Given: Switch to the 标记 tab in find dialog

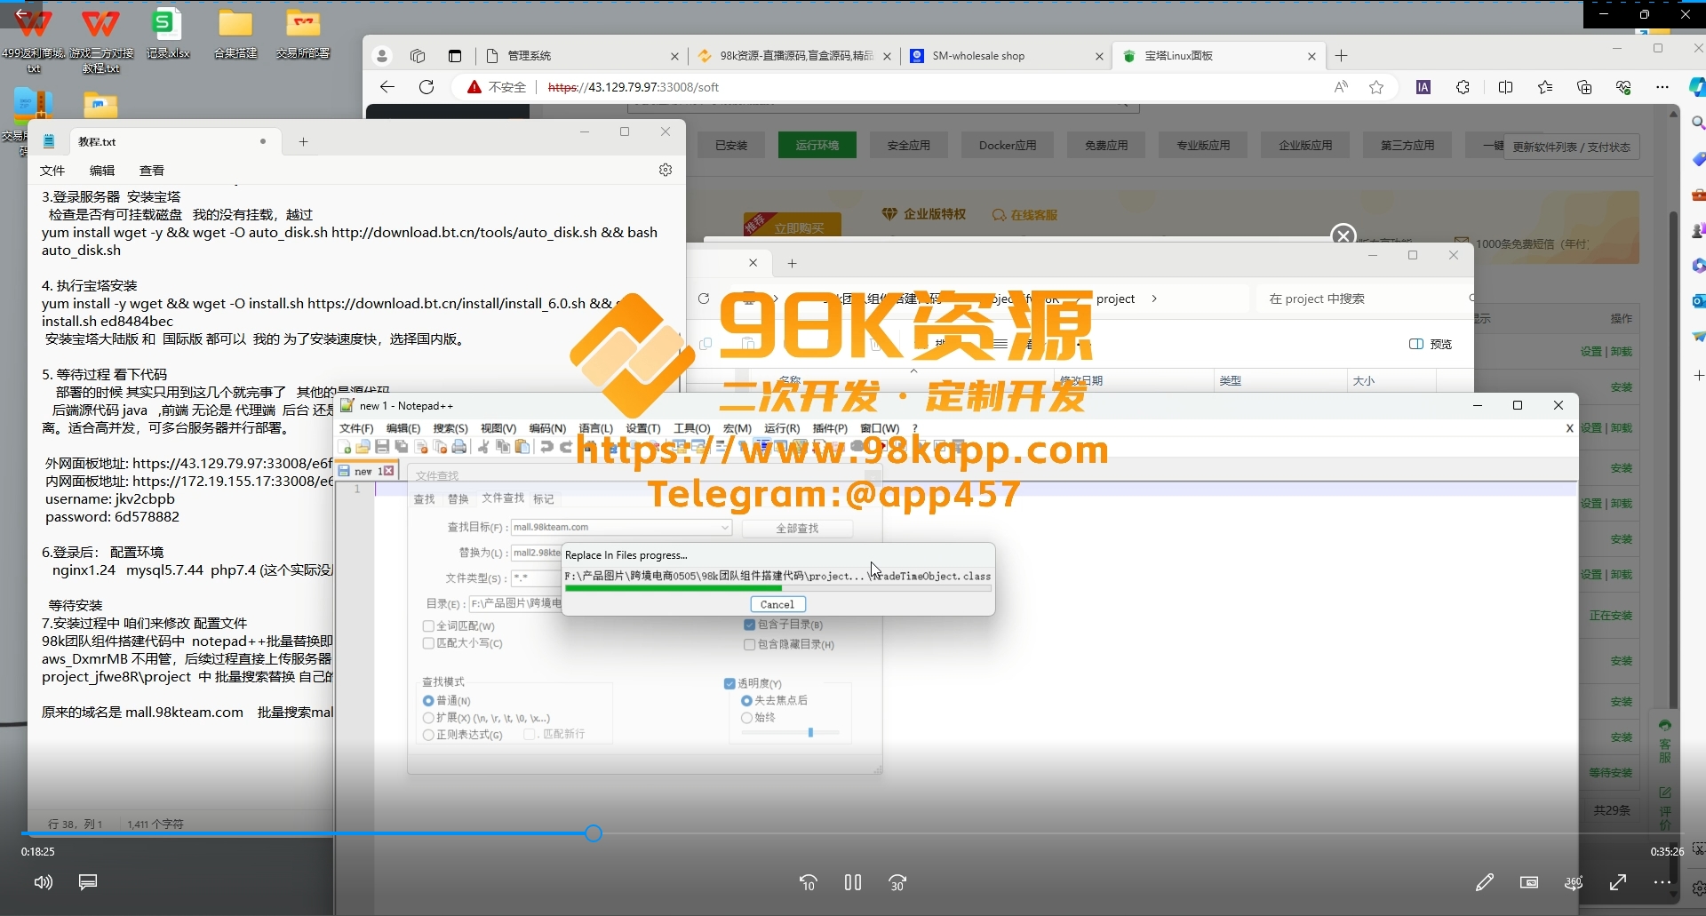Looking at the screenshot, I should (543, 499).
